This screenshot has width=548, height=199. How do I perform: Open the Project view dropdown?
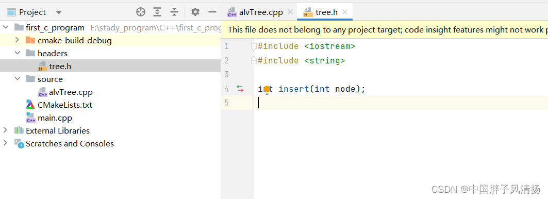pyautogui.click(x=59, y=12)
